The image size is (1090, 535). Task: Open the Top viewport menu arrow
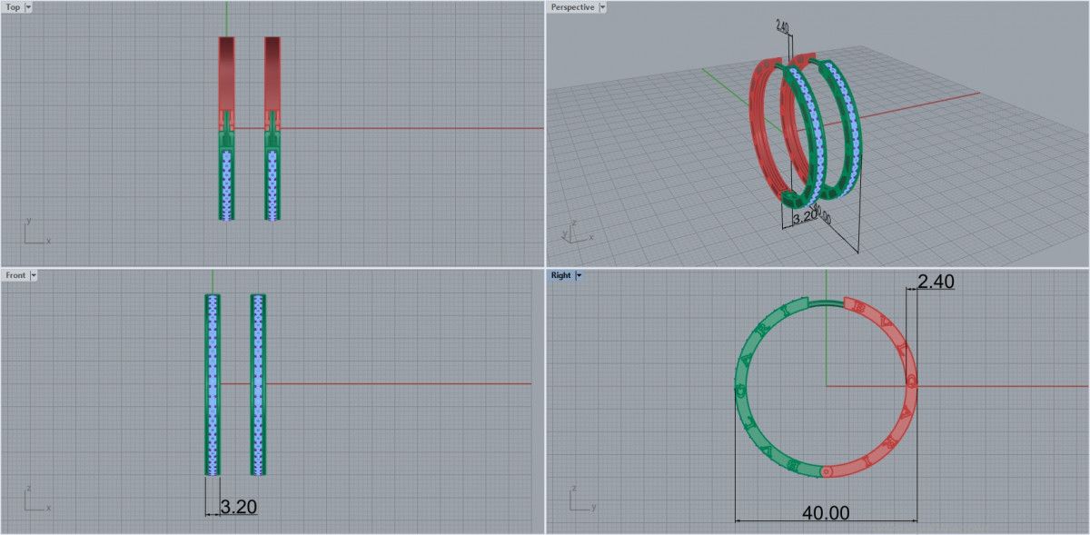pos(28,7)
